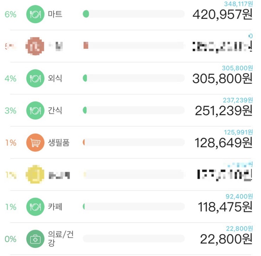This screenshot has height=256, width=261.
Task: Open the 생필품 category label
Action: (x=59, y=143)
